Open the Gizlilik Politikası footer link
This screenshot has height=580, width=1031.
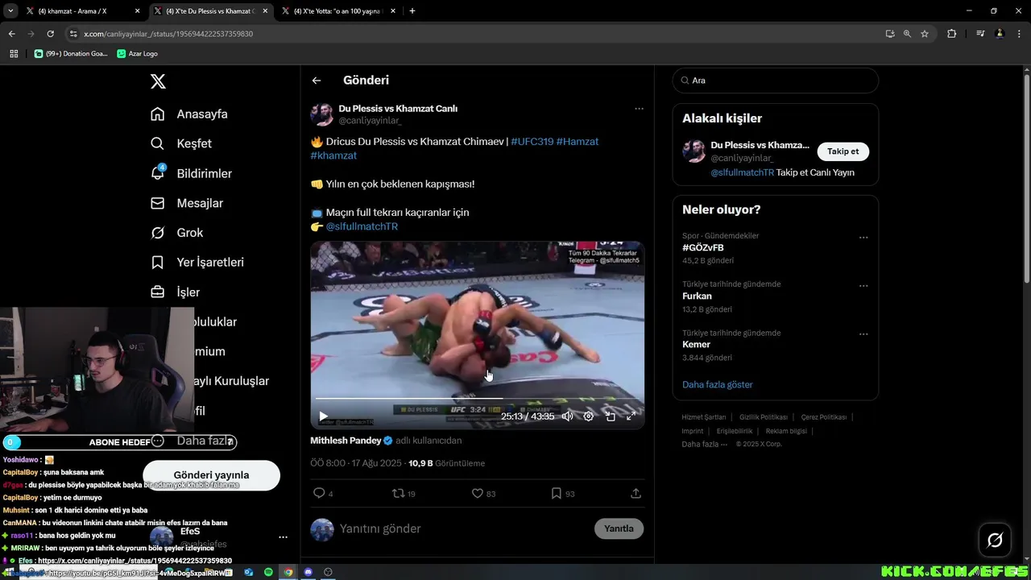[764, 417]
